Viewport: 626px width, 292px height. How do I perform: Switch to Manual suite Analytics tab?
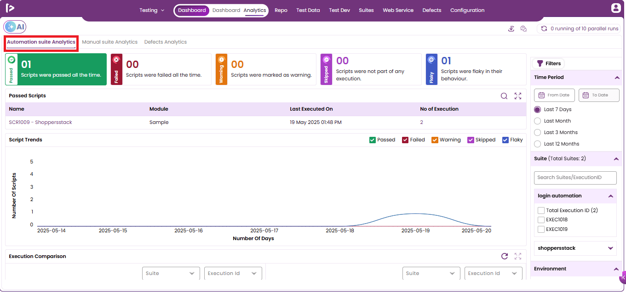[x=109, y=42]
